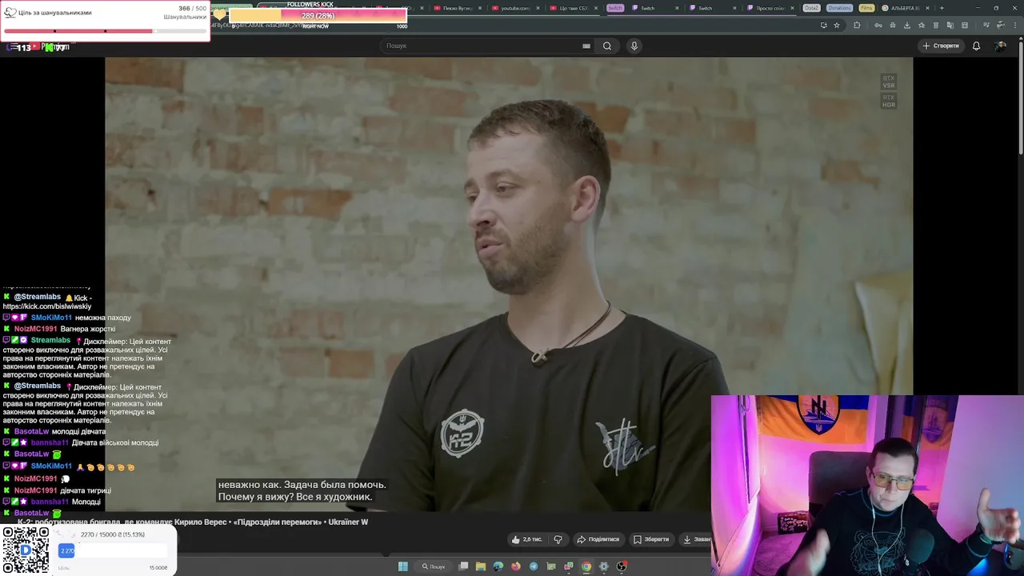Click the RTX HDR indicator on video

coord(889,101)
